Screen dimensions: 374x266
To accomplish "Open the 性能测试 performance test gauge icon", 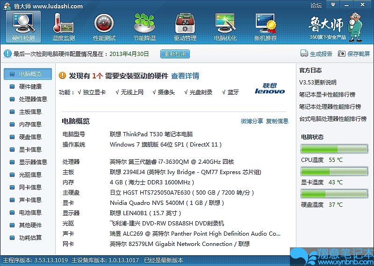I will tap(104, 27).
